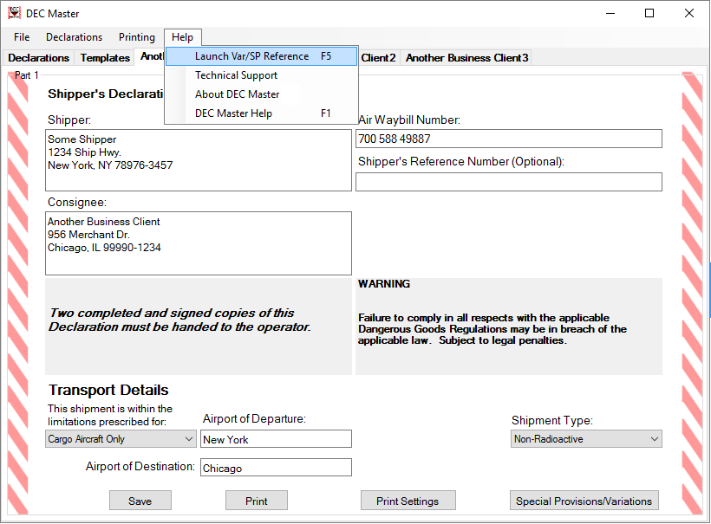Screen dimensions: 711x524
Task: Click into the Consignee address box
Action: tap(199, 243)
